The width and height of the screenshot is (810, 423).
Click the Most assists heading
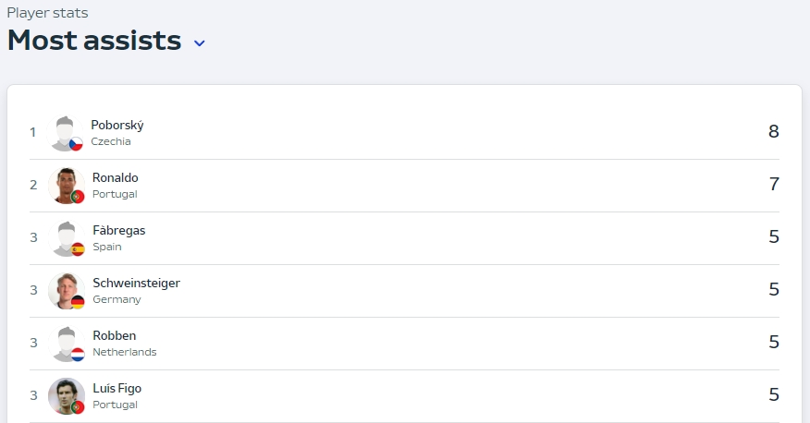coord(94,41)
